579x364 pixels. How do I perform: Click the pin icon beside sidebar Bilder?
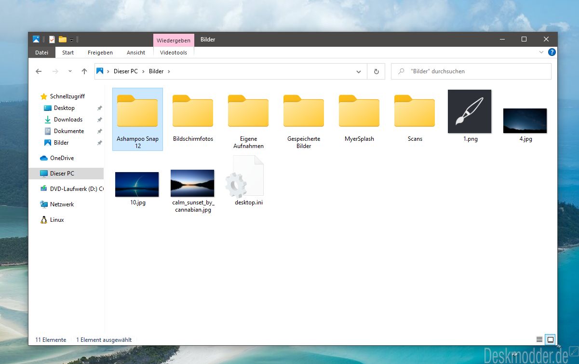tap(99, 143)
